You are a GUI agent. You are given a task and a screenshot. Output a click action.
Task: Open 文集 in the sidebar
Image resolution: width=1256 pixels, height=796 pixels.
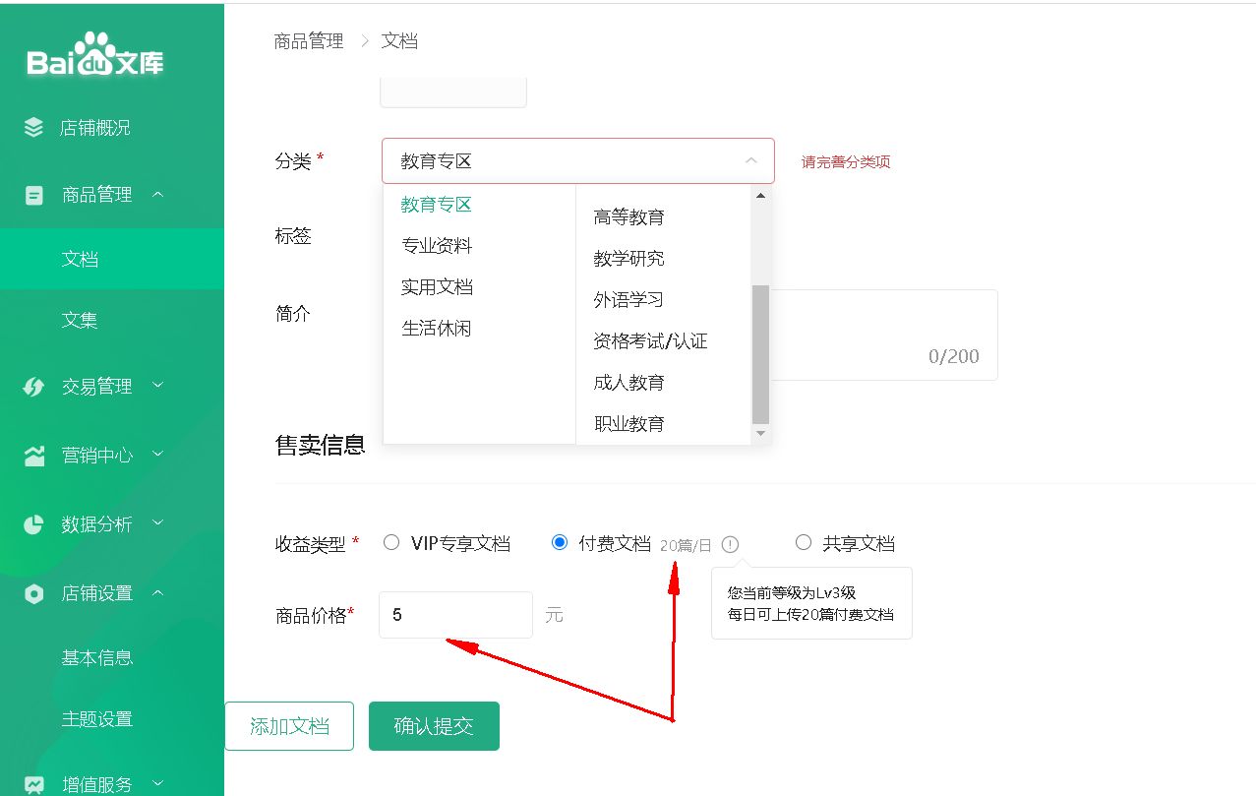pos(80,320)
